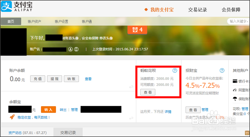Image resolution: width=250 pixels, height=137 pixels.
Task: Open help icon next to 招财宝
Action: click(222, 70)
